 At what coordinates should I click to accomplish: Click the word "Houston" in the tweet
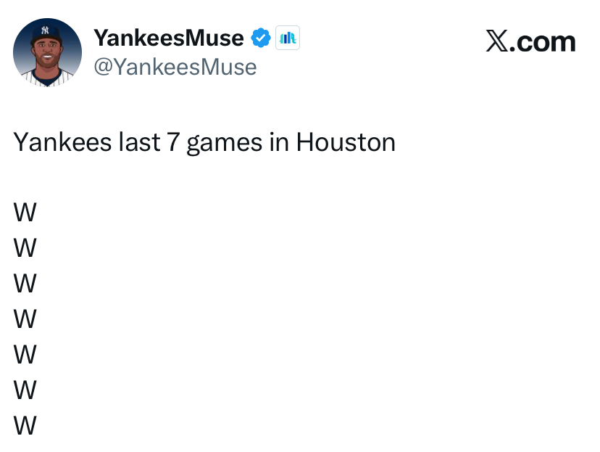coord(346,142)
